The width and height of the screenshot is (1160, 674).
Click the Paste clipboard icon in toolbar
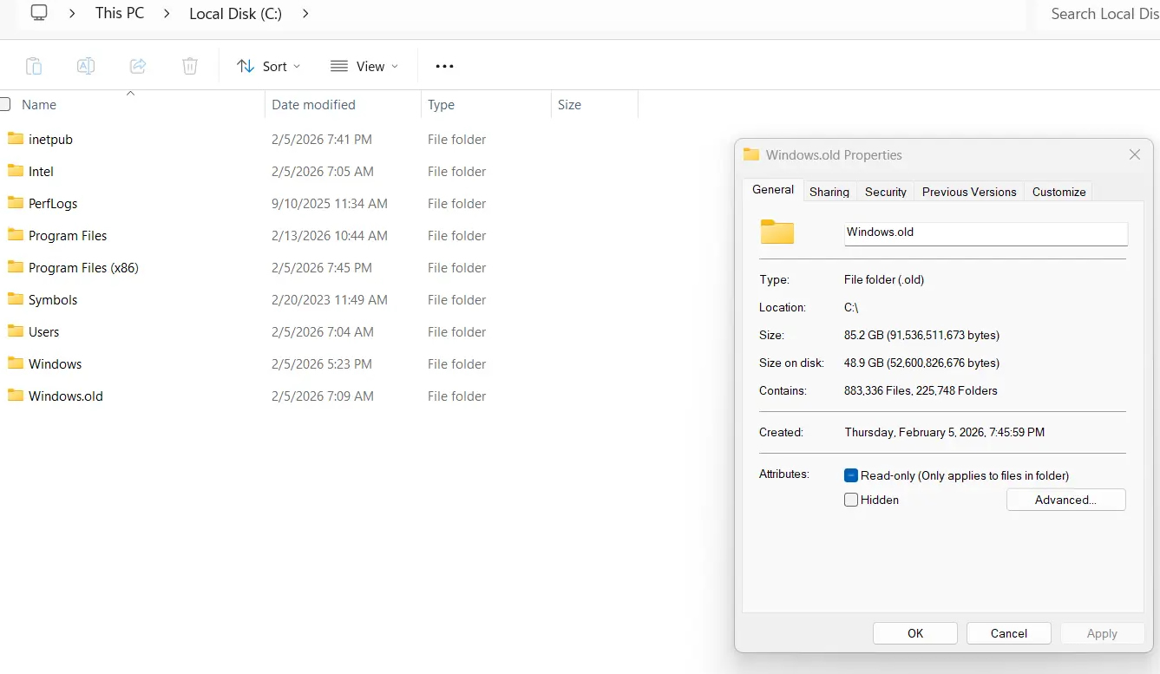(33, 66)
